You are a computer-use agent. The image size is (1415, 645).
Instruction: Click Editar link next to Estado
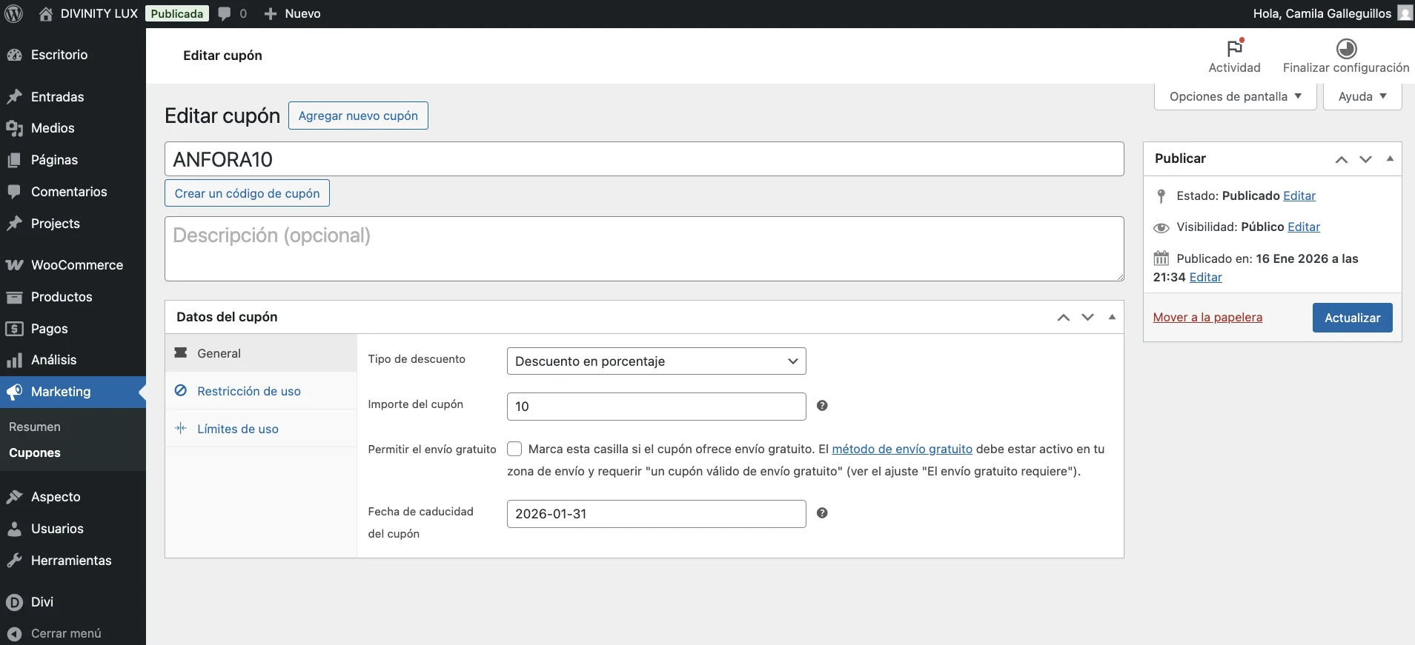click(1299, 195)
